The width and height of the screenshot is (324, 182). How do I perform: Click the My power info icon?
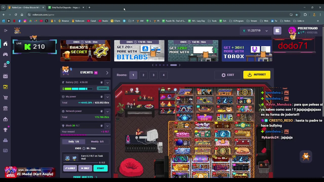102,97
